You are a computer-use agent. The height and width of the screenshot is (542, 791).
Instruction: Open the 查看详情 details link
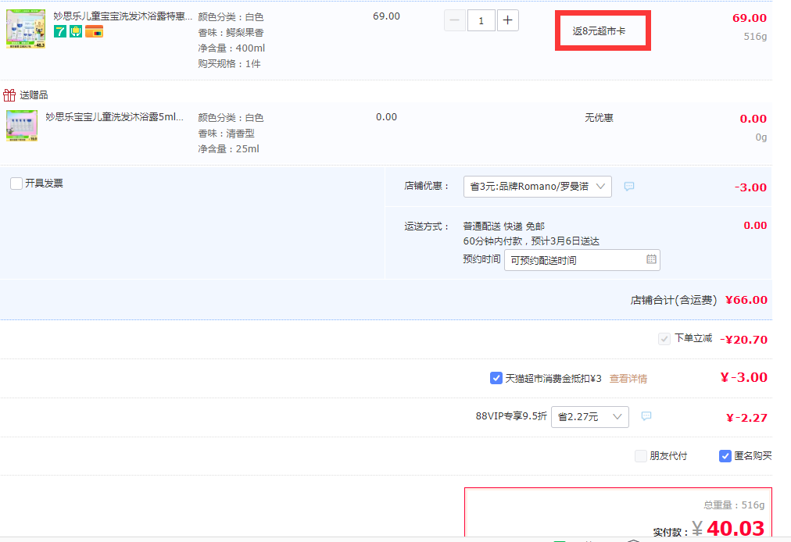pyautogui.click(x=628, y=379)
